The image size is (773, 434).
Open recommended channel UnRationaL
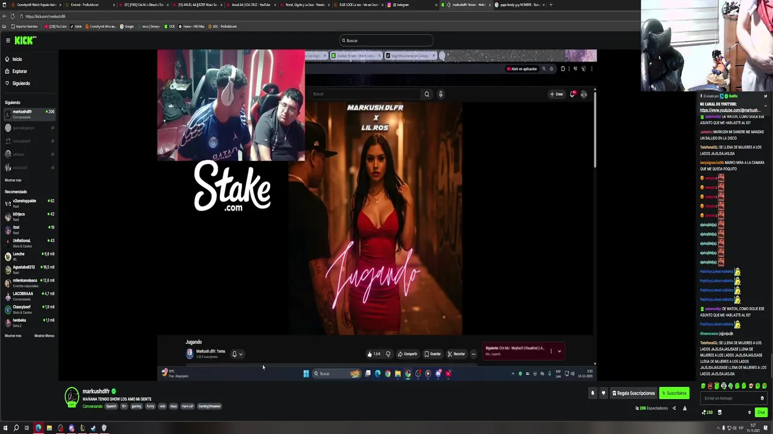(30, 242)
